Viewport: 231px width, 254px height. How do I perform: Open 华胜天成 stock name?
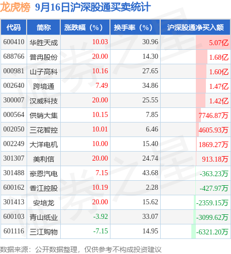(x=44, y=43)
